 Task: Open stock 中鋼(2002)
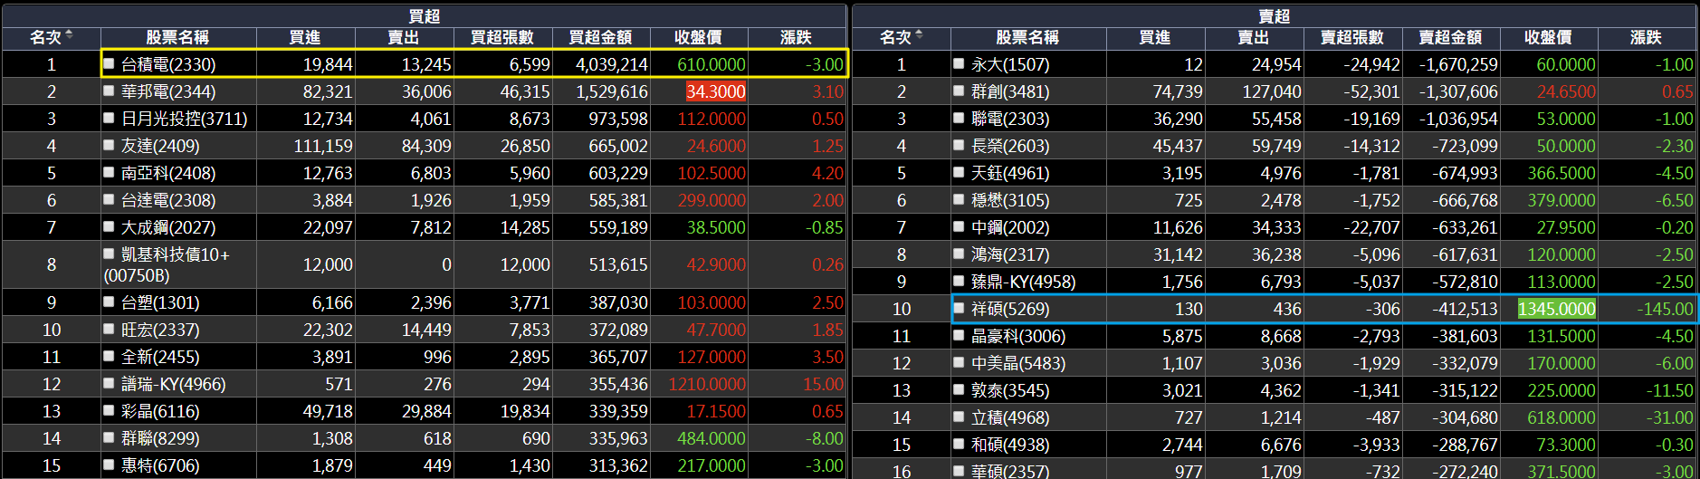(1010, 227)
